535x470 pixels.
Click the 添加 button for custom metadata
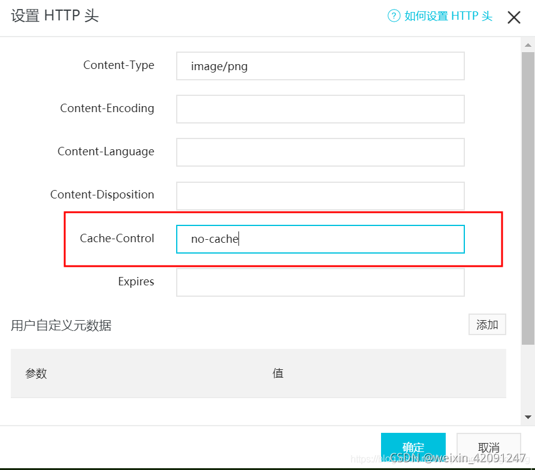(x=487, y=324)
